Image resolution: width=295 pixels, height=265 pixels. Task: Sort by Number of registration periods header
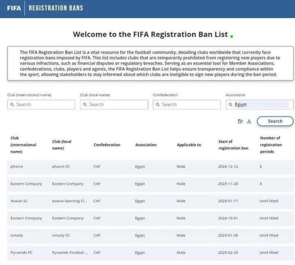pyautogui.click(x=271, y=145)
